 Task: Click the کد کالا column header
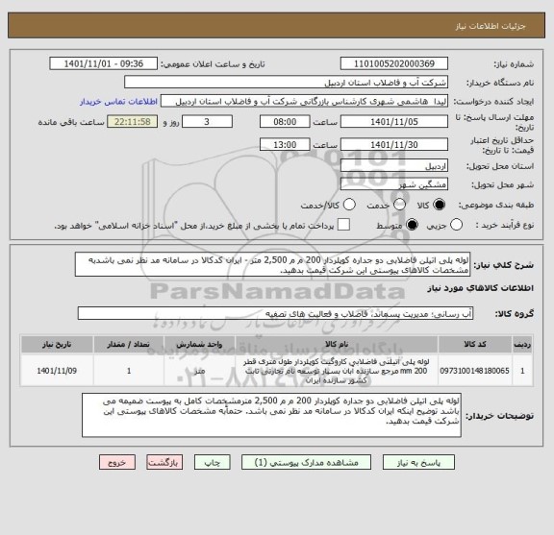pyautogui.click(x=475, y=344)
